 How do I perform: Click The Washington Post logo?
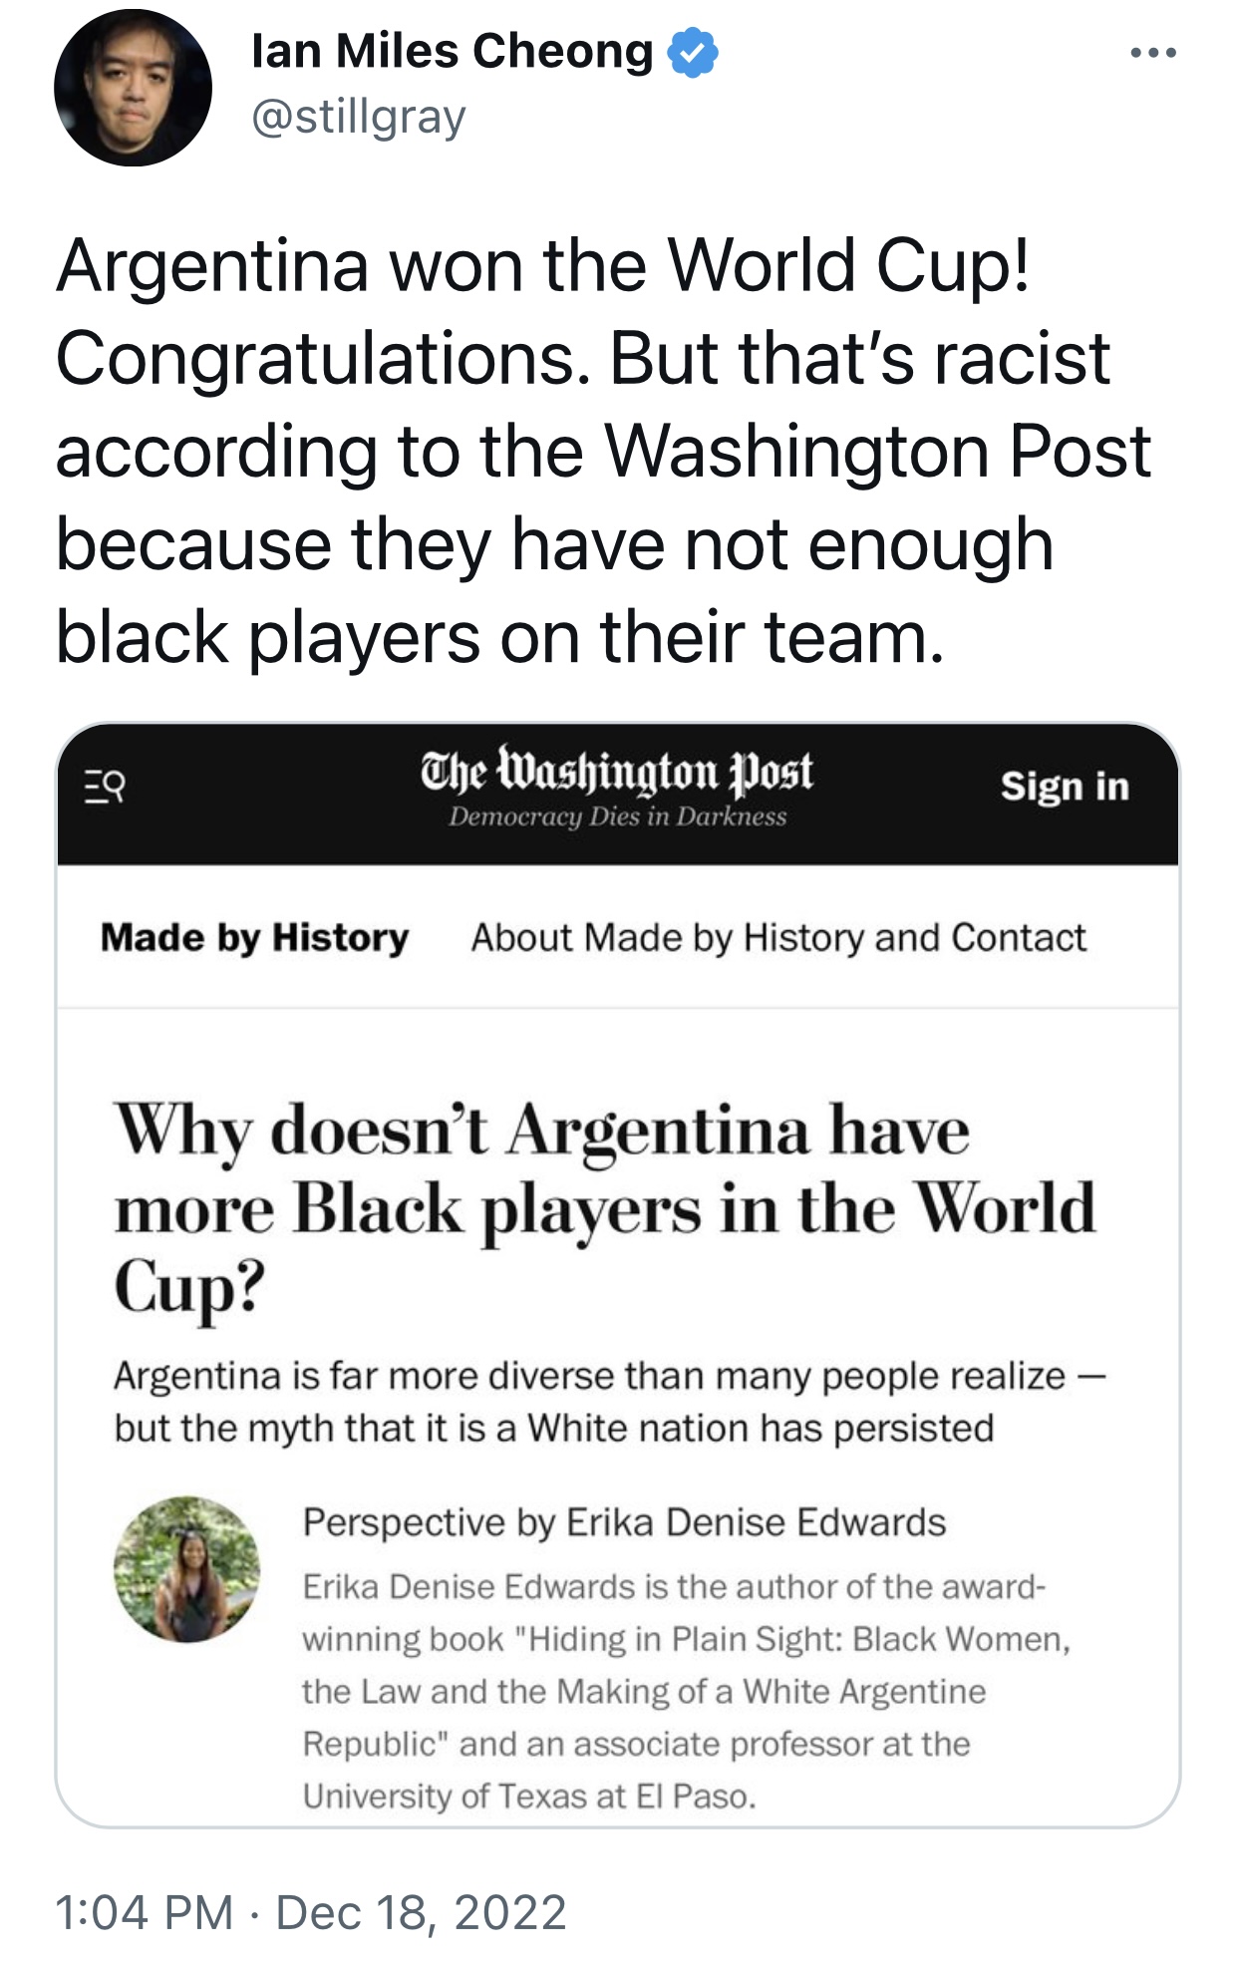(x=616, y=772)
